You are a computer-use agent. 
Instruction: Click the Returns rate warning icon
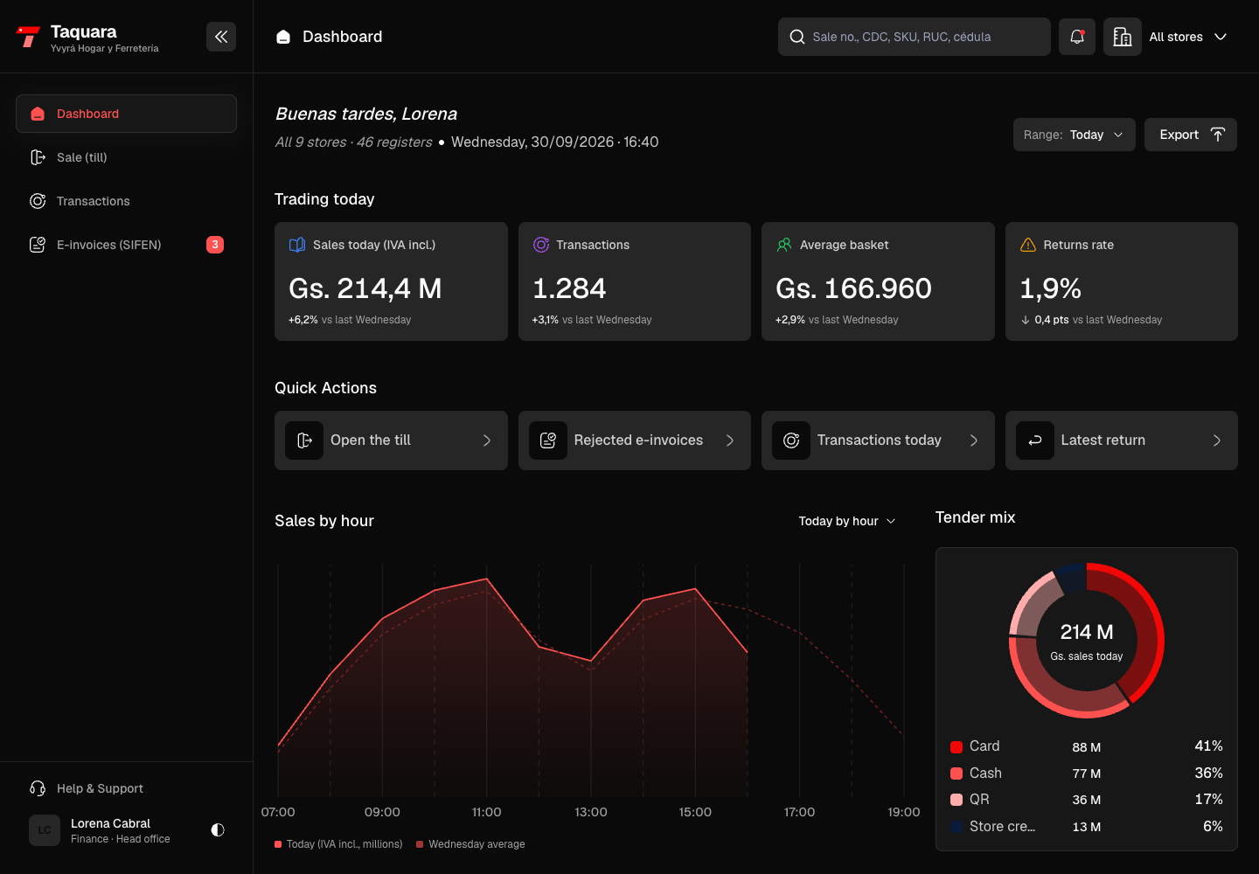(1028, 245)
